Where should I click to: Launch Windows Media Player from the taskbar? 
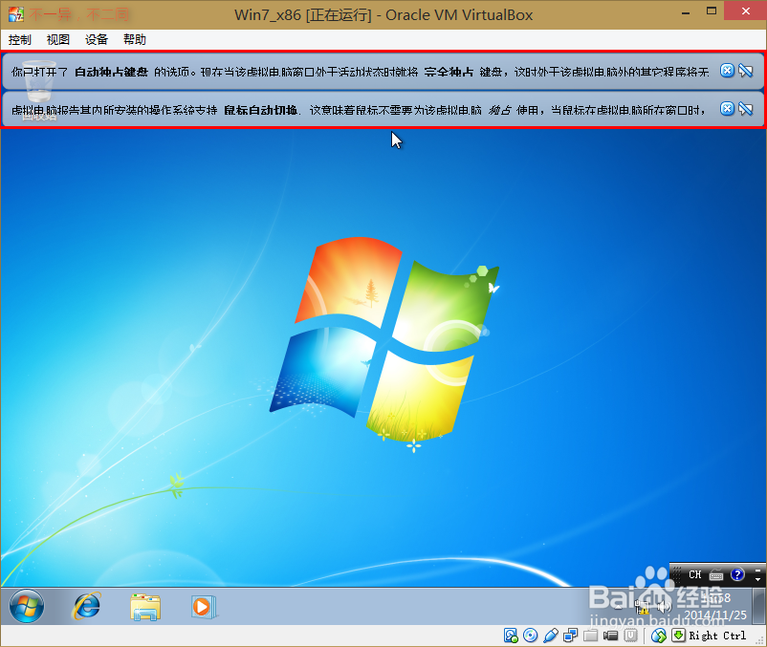tap(203, 607)
